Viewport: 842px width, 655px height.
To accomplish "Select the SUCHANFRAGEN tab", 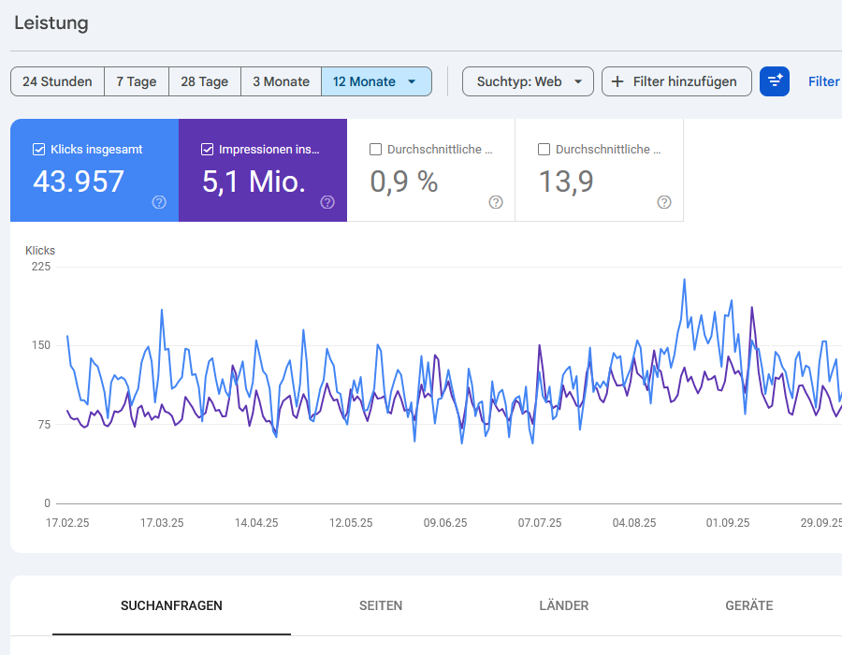I will tap(171, 605).
